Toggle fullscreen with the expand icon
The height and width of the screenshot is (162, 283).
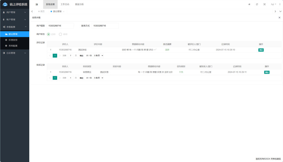(x=264, y=4)
